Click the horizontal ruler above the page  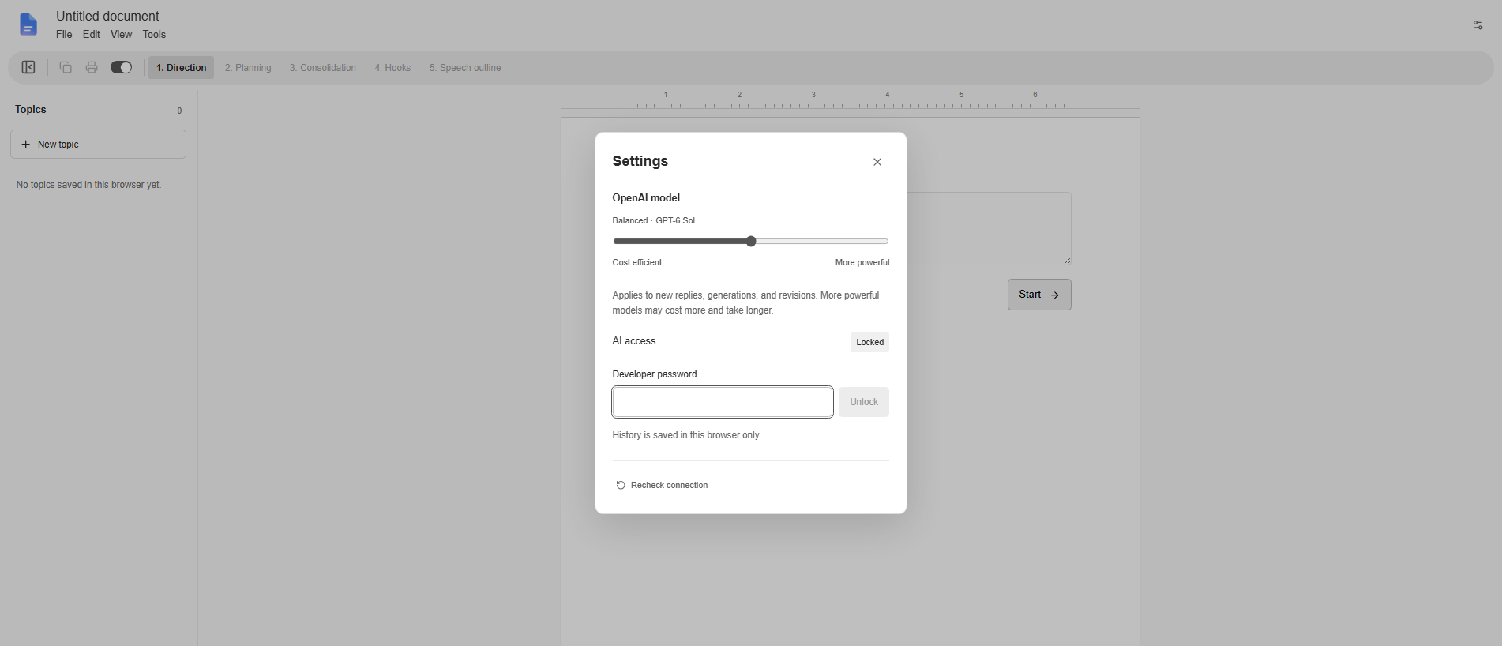click(850, 100)
